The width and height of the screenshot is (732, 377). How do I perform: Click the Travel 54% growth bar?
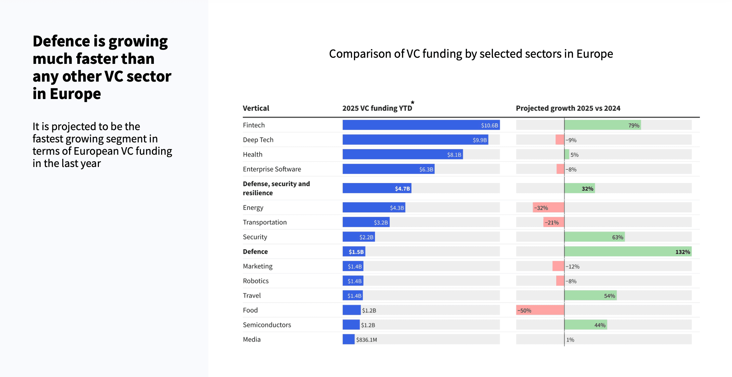coord(590,295)
